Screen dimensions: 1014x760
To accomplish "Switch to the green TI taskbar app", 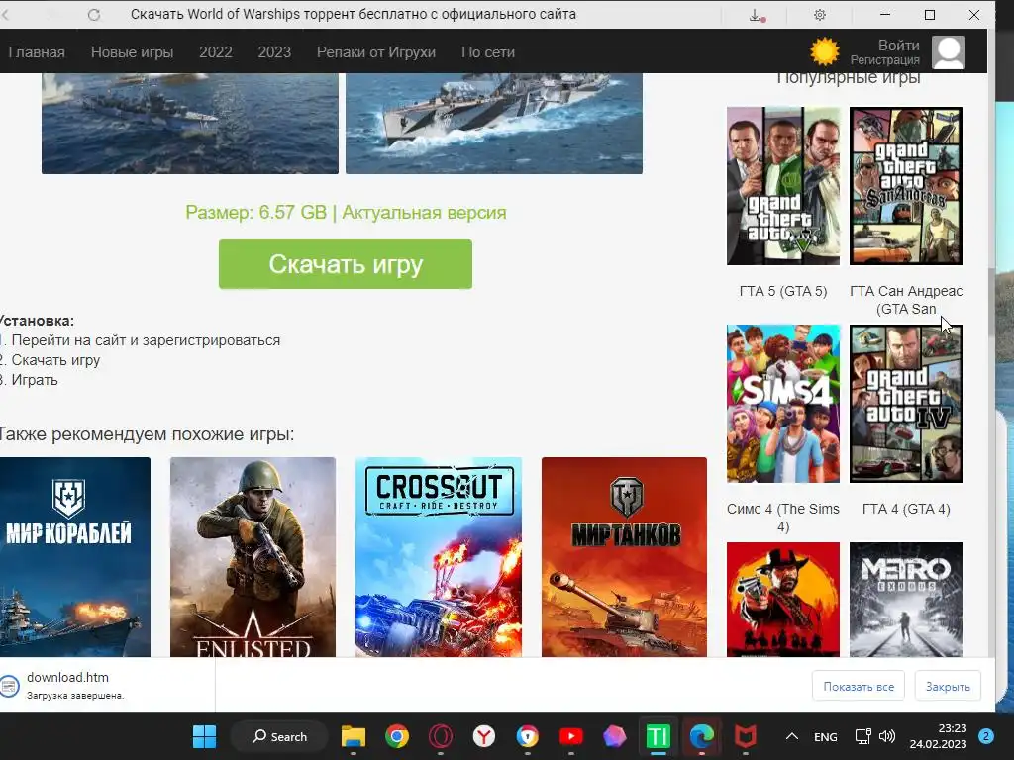I will click(659, 736).
